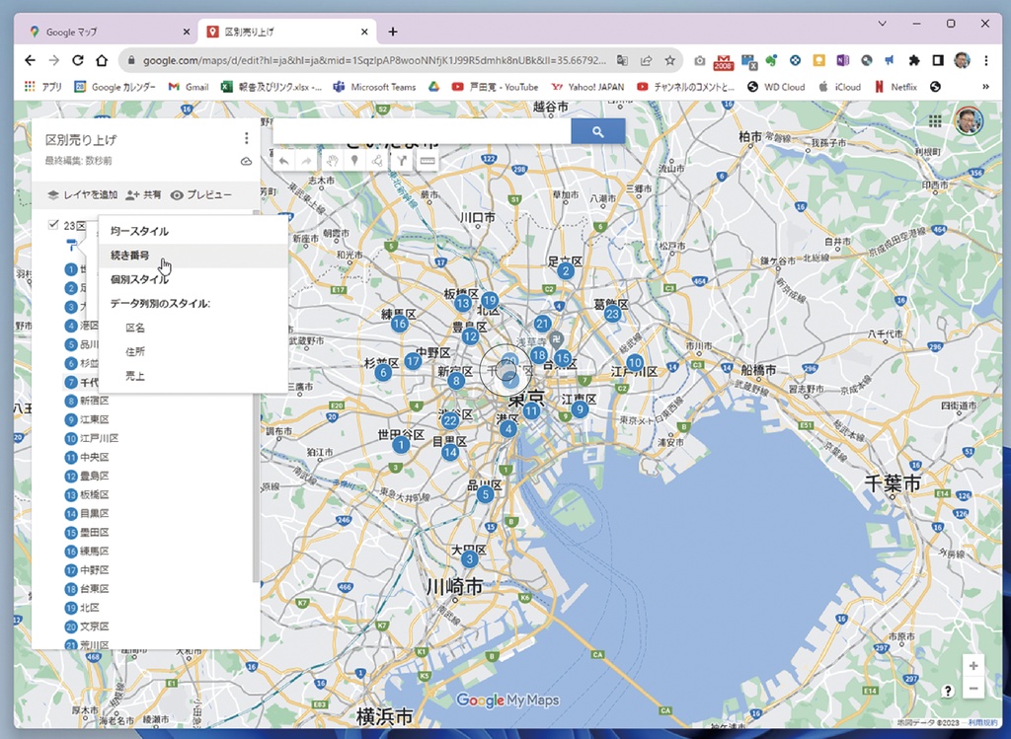
Task: Click the paint roller style icon
Action: pos(71,246)
